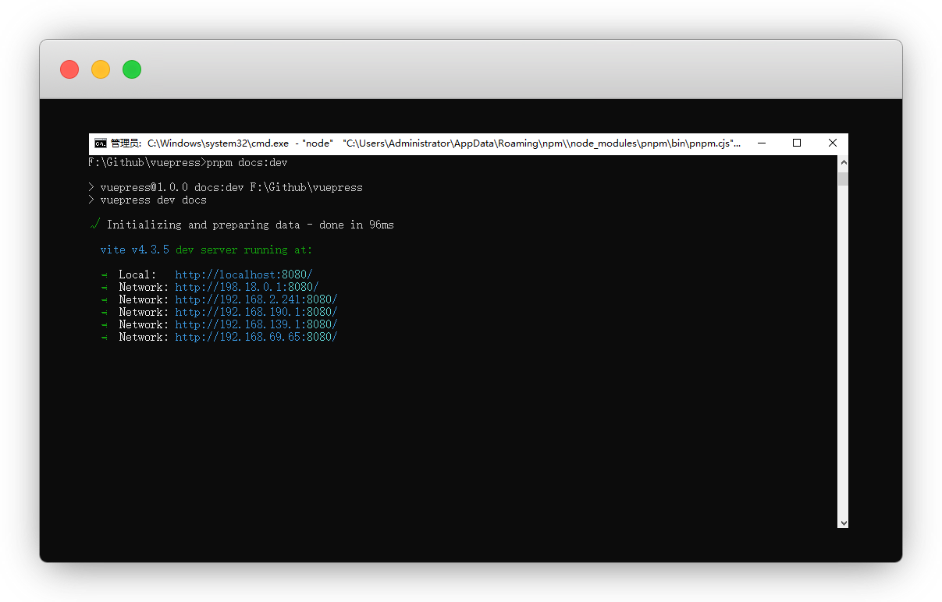Open the http://localhost:8080/ link

coord(243,274)
